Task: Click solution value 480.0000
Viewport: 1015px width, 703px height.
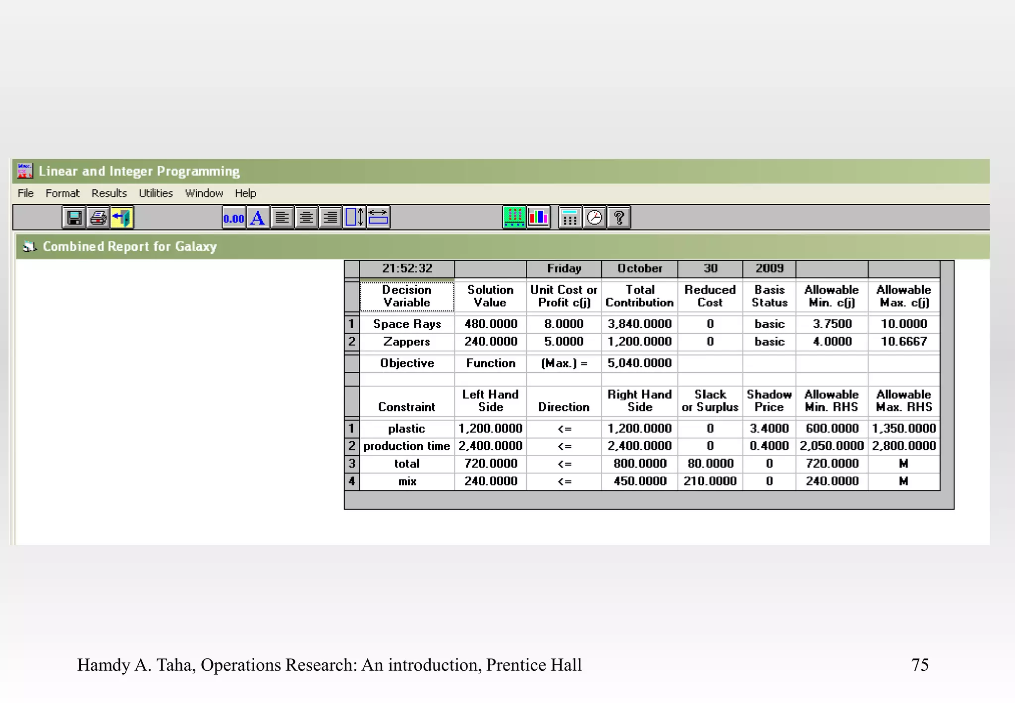Action: [491, 324]
